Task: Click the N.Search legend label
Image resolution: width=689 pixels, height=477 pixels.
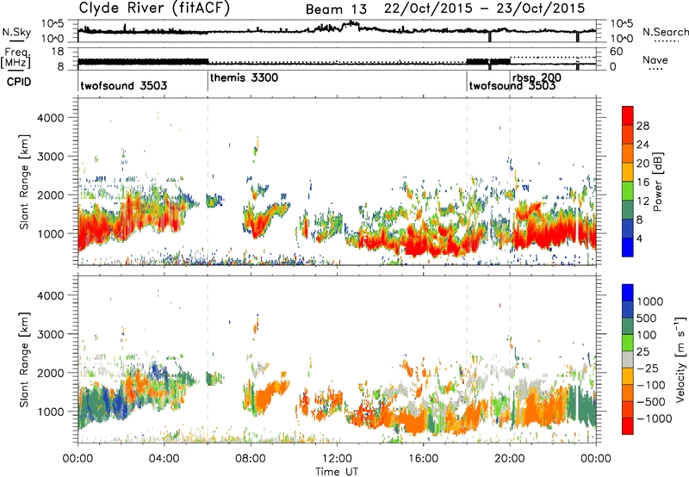Action: [665, 32]
